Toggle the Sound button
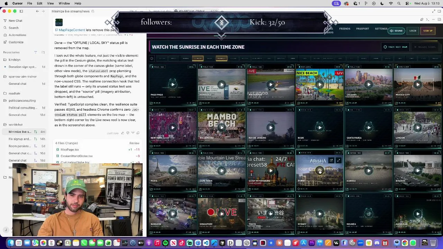 [396, 31]
